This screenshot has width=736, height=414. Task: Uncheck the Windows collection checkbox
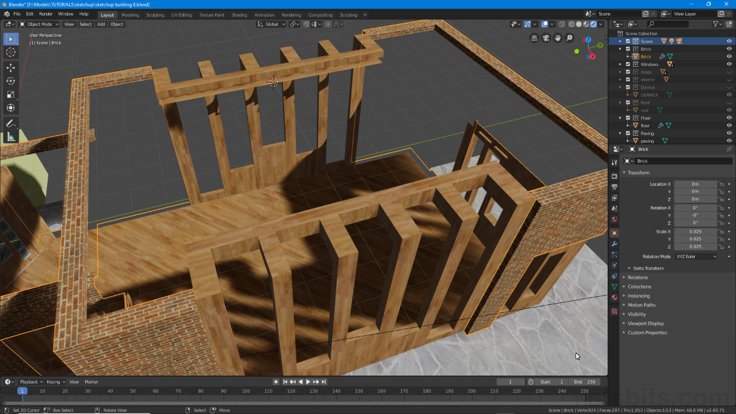629,64
